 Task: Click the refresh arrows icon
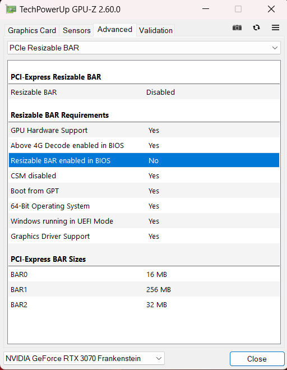(x=256, y=28)
